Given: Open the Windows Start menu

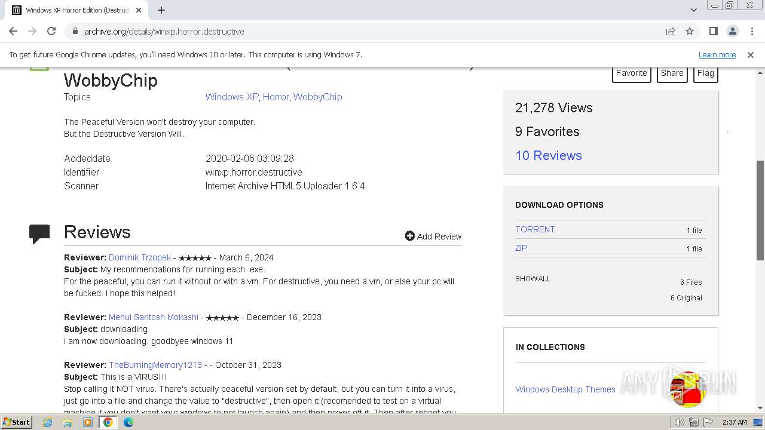Looking at the screenshot, I should (17, 422).
